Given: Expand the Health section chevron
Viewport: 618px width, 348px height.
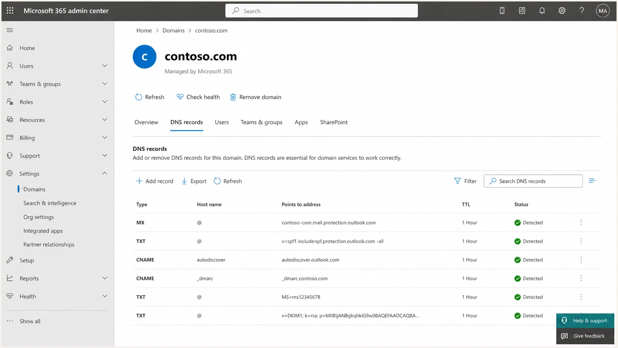Looking at the screenshot, I should pos(105,296).
